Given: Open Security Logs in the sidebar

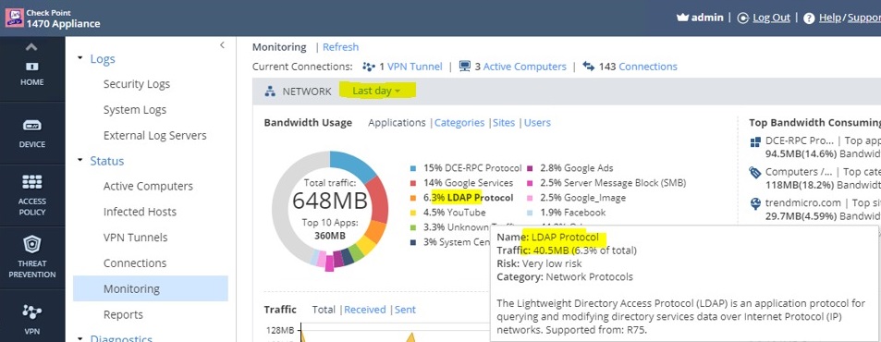Looking at the screenshot, I should point(137,84).
